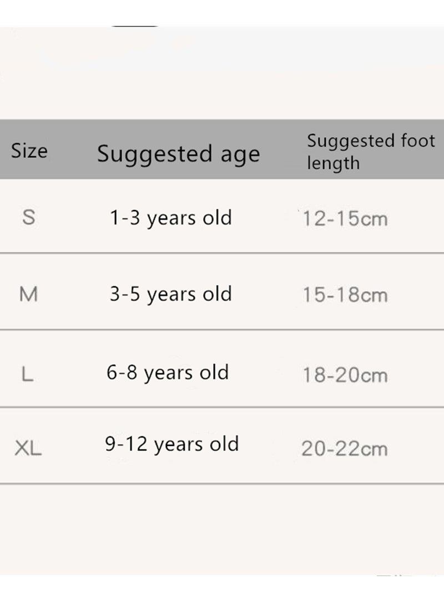The height and width of the screenshot is (605, 444).
Task: Choose size XL row label
Action: (28, 449)
